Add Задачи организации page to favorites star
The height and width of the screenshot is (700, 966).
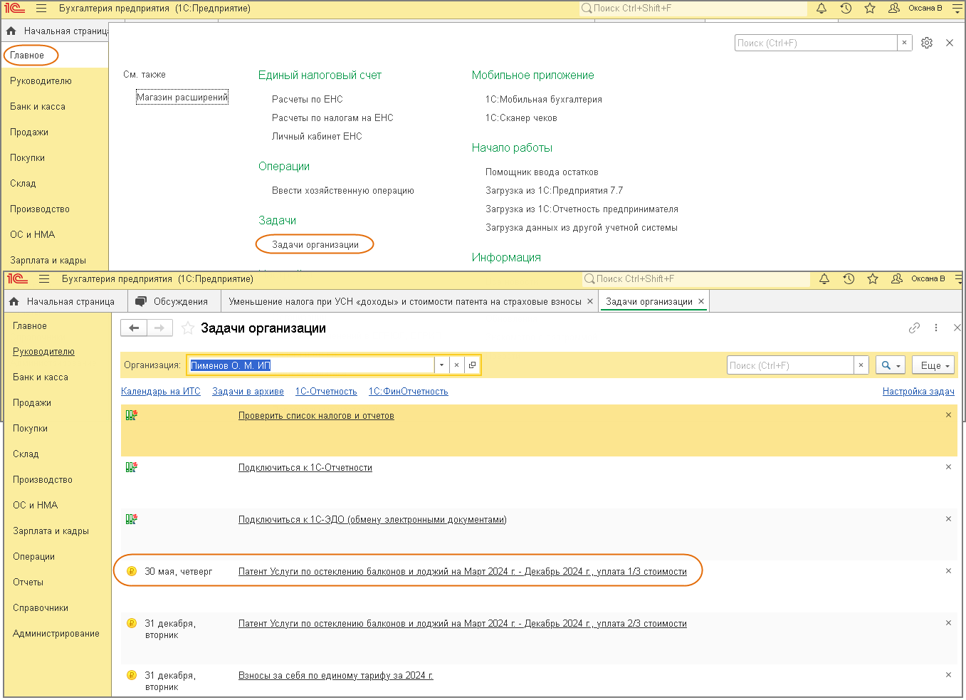(x=188, y=328)
